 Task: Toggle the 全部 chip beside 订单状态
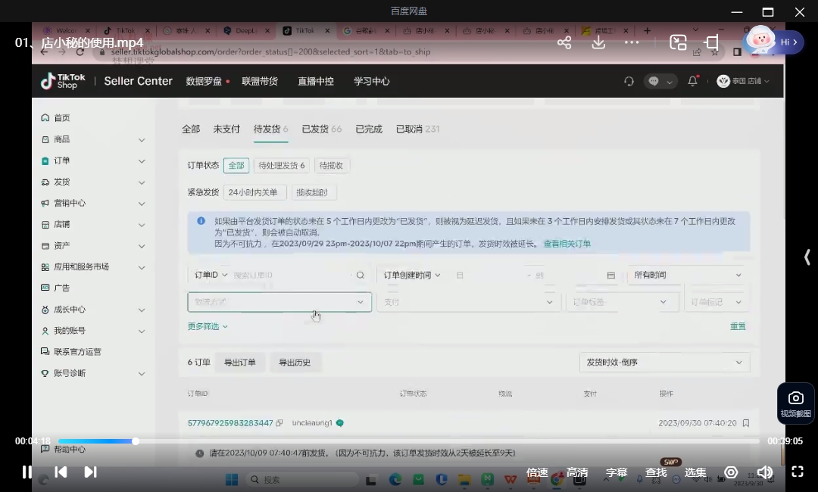click(x=236, y=165)
